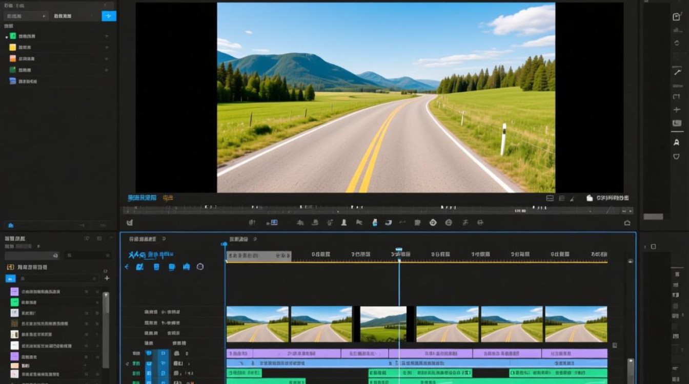
Task: Select the yellow folder item in project list
Action: (x=13, y=47)
